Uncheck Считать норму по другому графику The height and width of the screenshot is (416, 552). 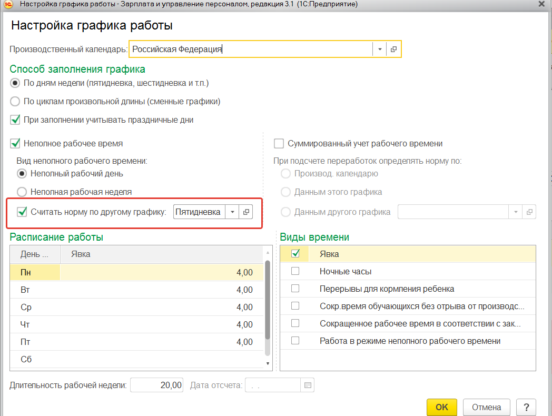tap(23, 212)
